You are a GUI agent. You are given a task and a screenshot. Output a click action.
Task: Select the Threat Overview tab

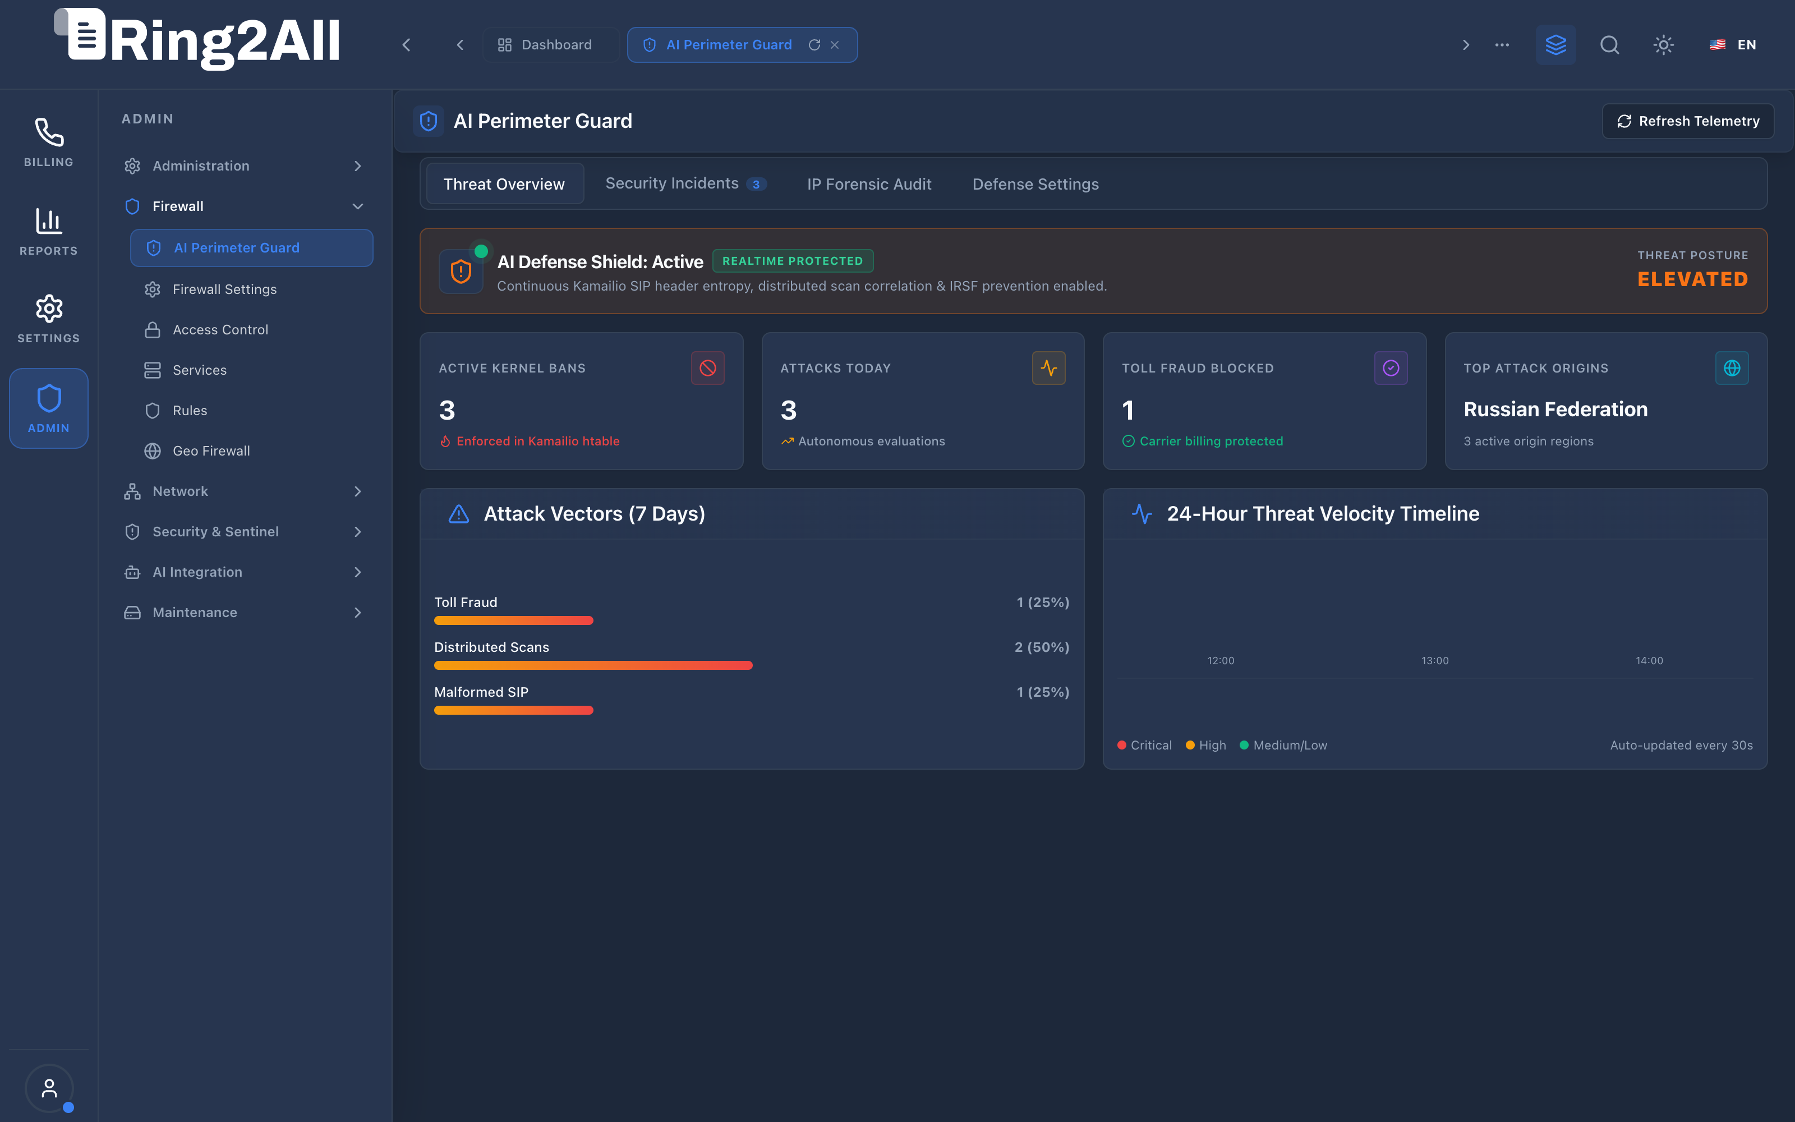[x=504, y=184]
